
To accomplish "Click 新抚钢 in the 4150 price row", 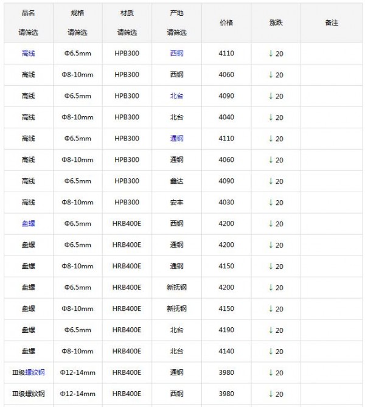I will coord(176,309).
